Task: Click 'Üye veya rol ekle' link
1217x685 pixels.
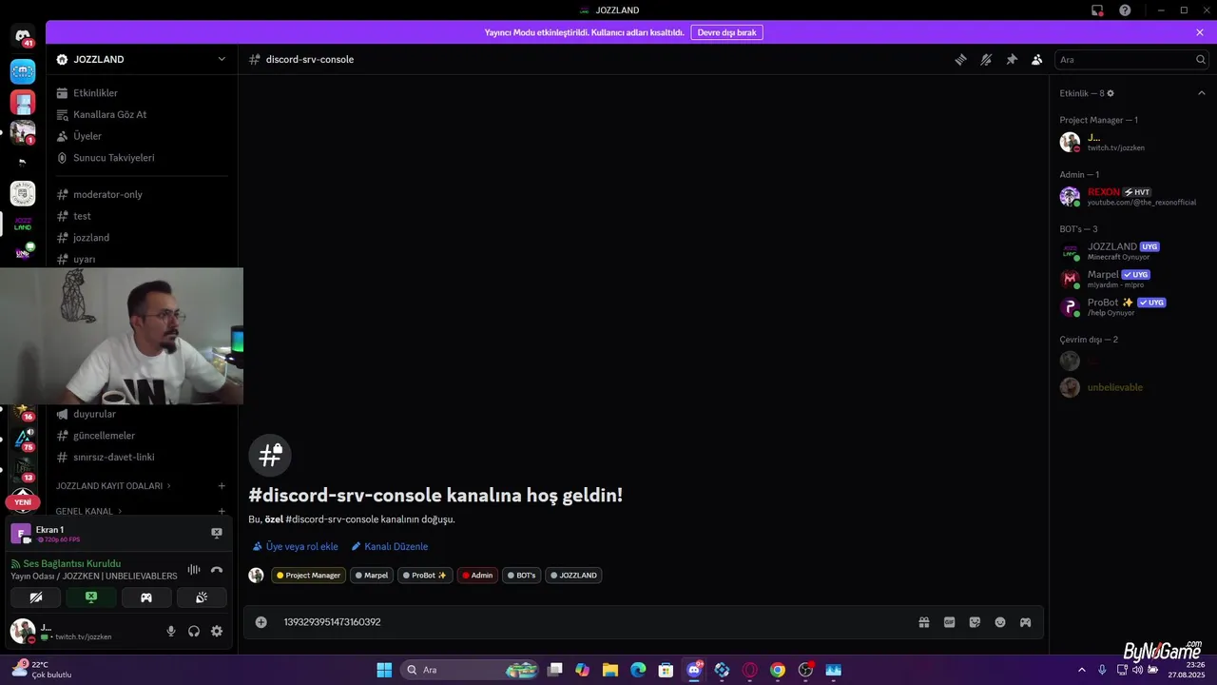Action: click(x=296, y=546)
